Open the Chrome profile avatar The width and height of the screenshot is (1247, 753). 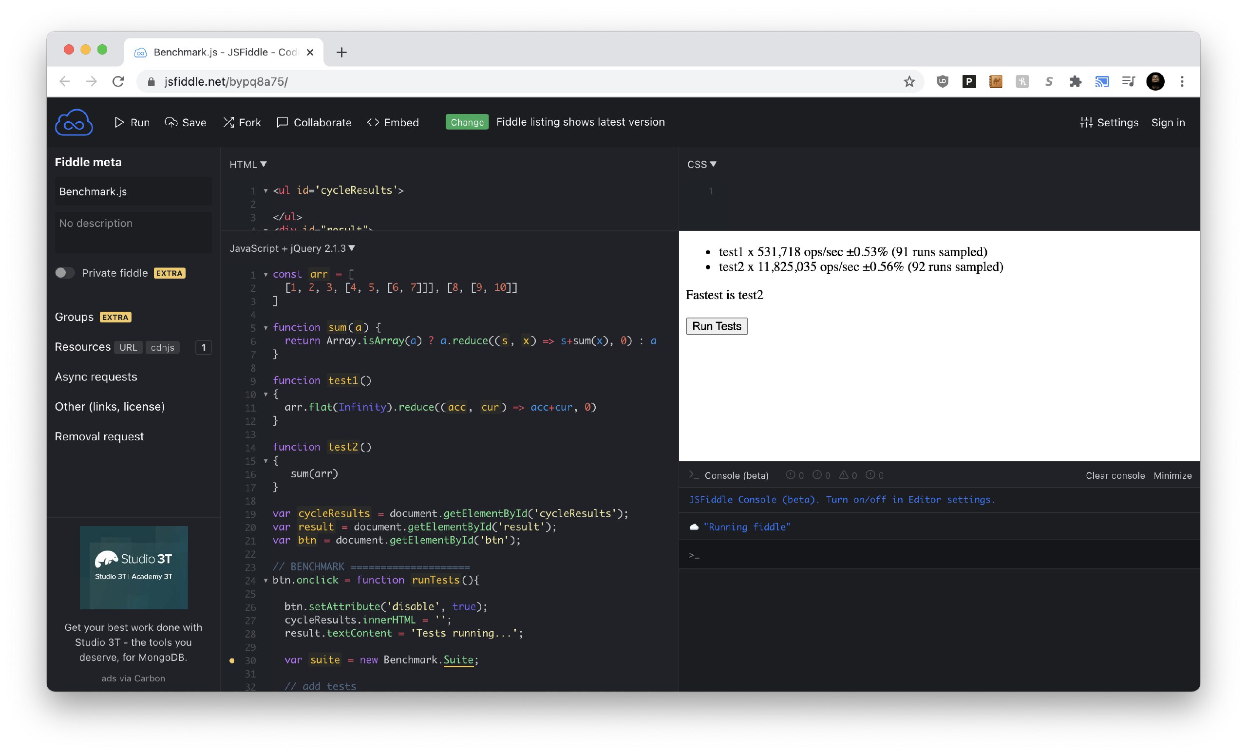click(x=1155, y=81)
